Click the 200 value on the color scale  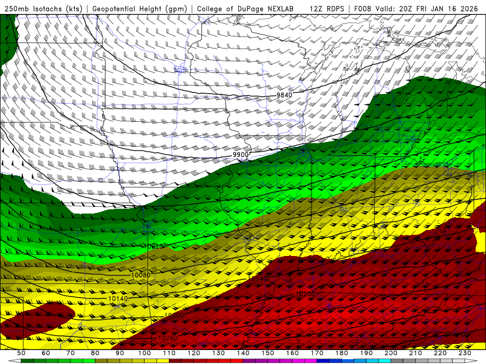[x=391, y=353]
